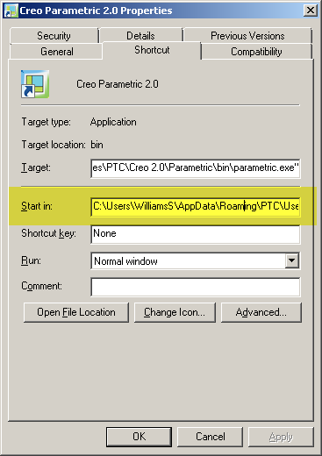Close the Properties dialog window
This screenshot has height=456, width=322.
pyautogui.click(x=311, y=11)
